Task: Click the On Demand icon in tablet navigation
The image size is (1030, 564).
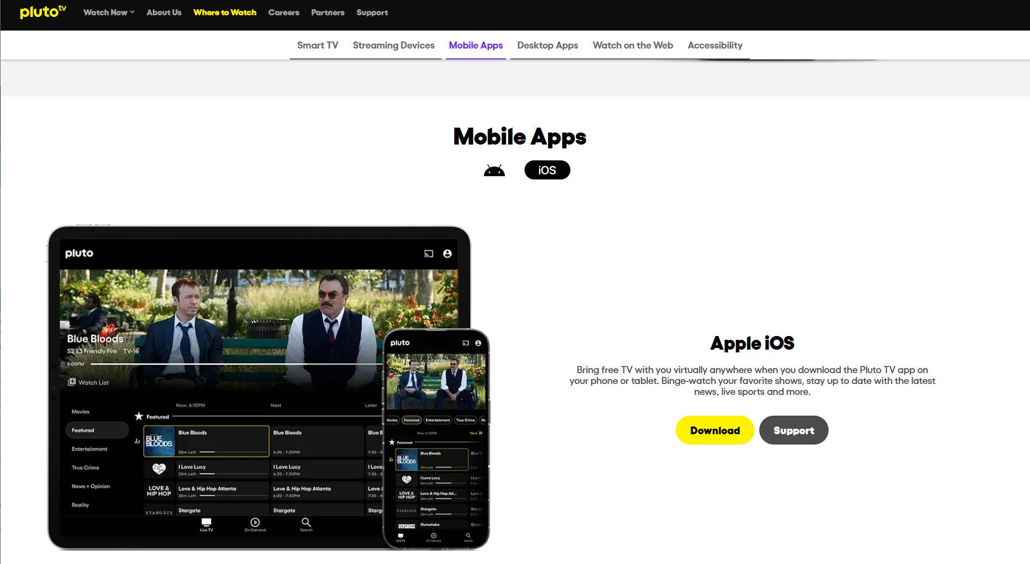Action: click(254, 524)
